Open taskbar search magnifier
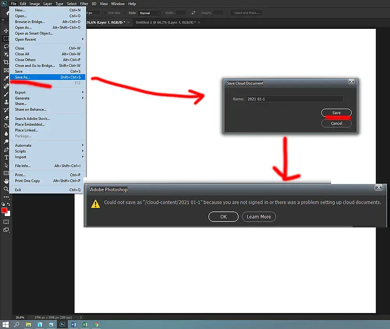The height and width of the screenshot is (329, 390). (x=17, y=325)
